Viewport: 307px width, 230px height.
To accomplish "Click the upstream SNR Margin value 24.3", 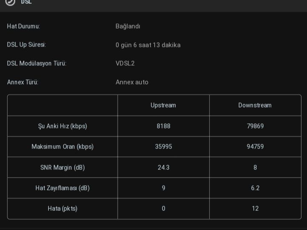I will (x=163, y=168).
